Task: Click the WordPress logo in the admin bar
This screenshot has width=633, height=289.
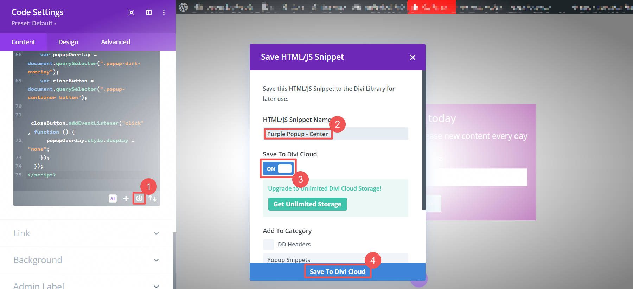Action: 183,7
